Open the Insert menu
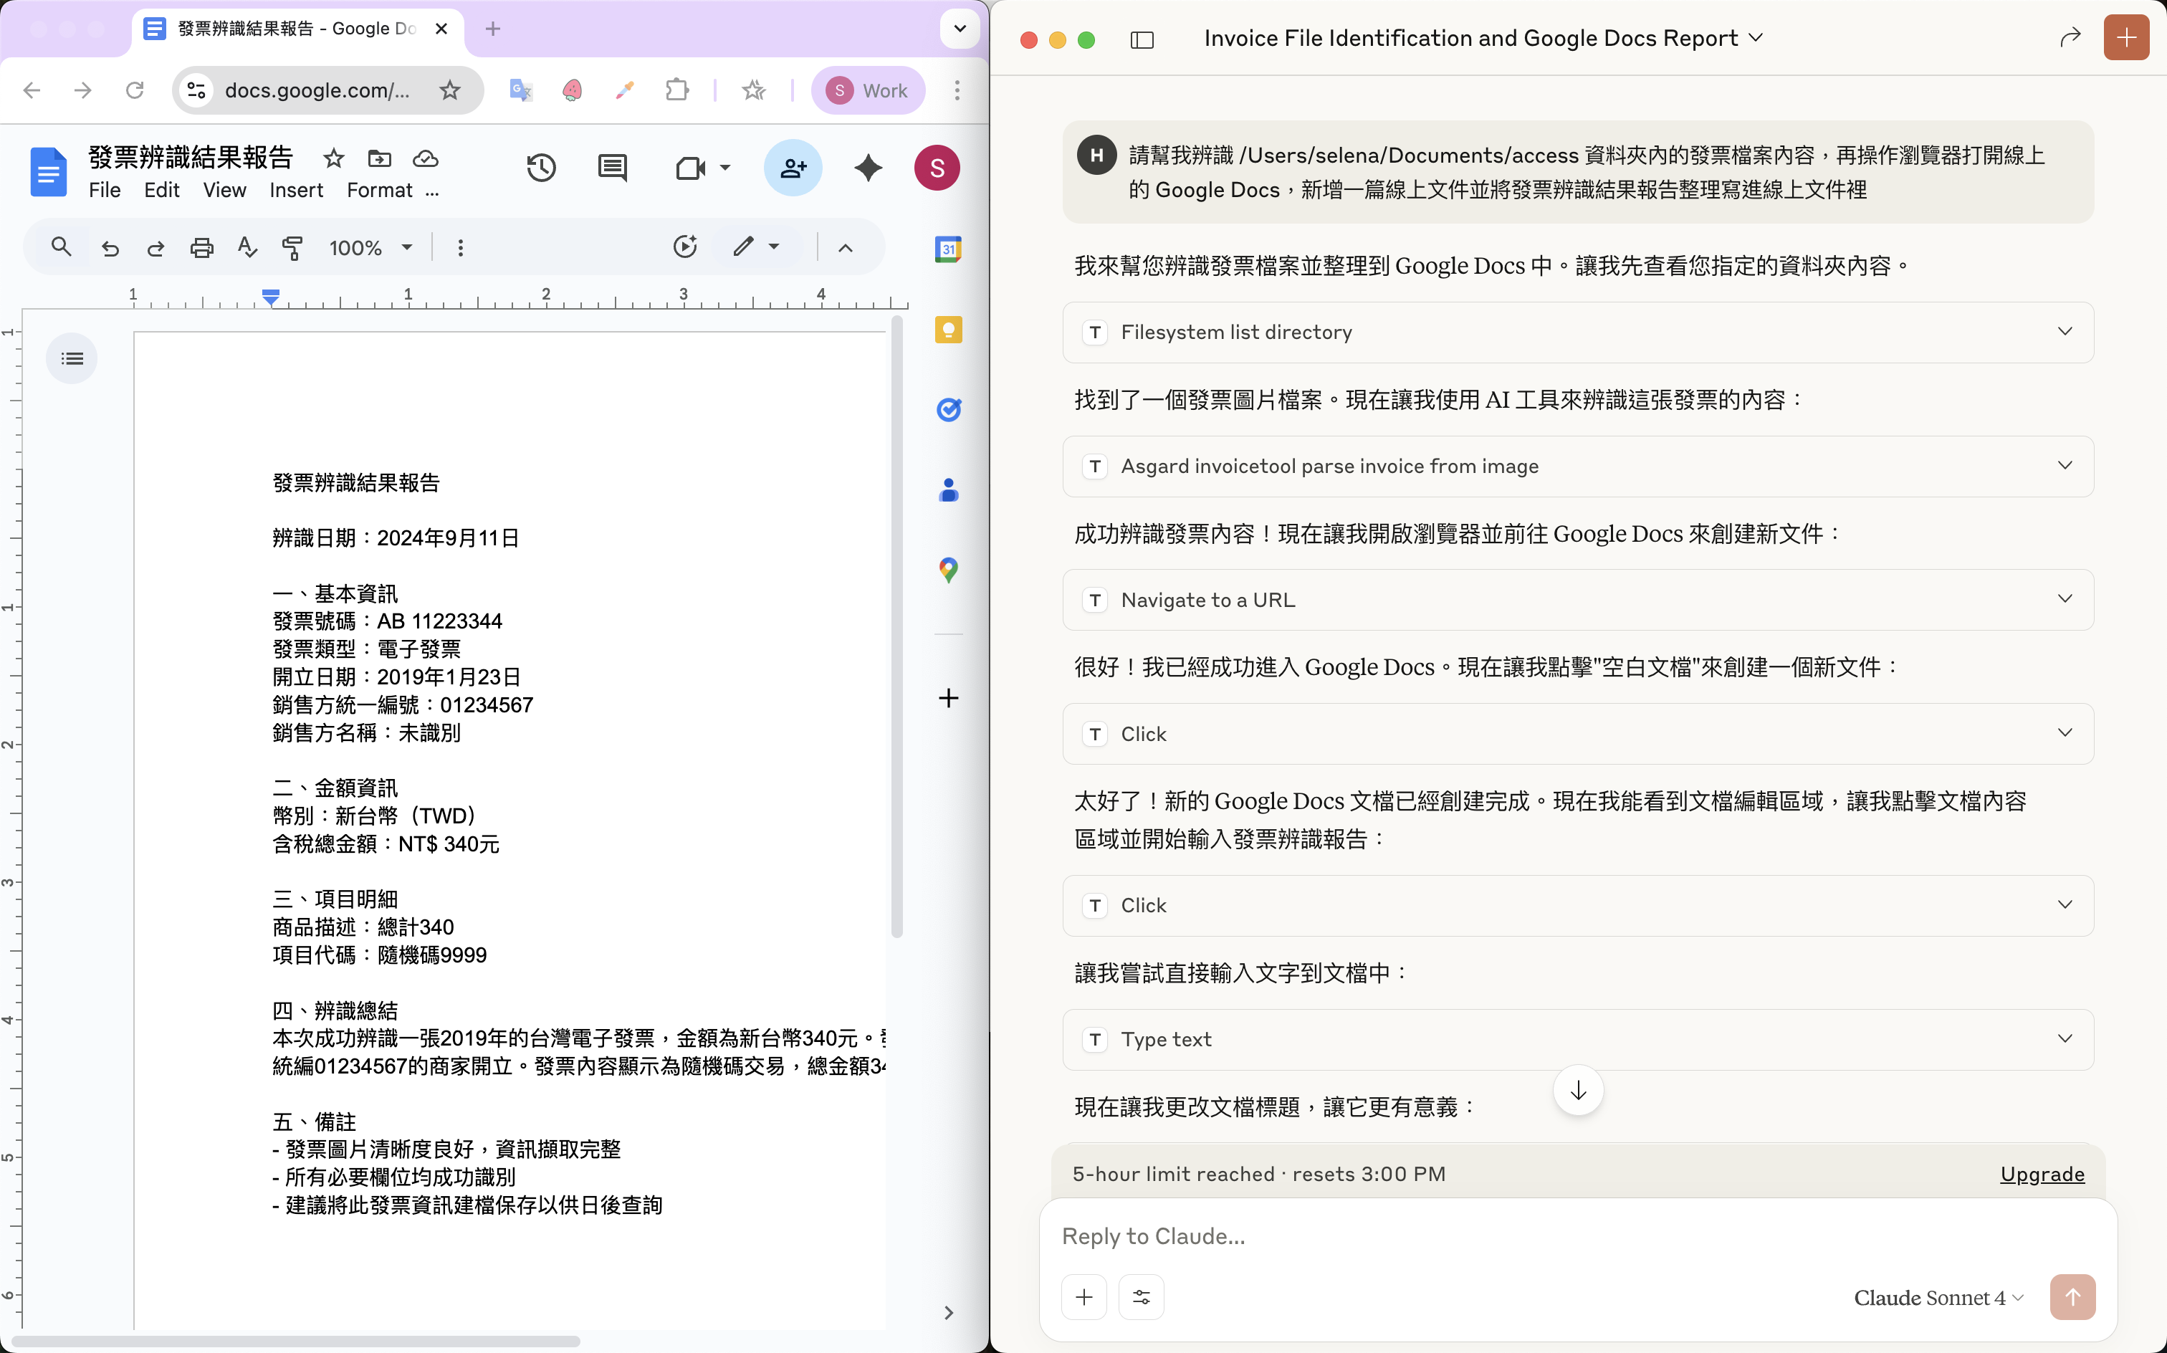The image size is (2167, 1353). 296,191
